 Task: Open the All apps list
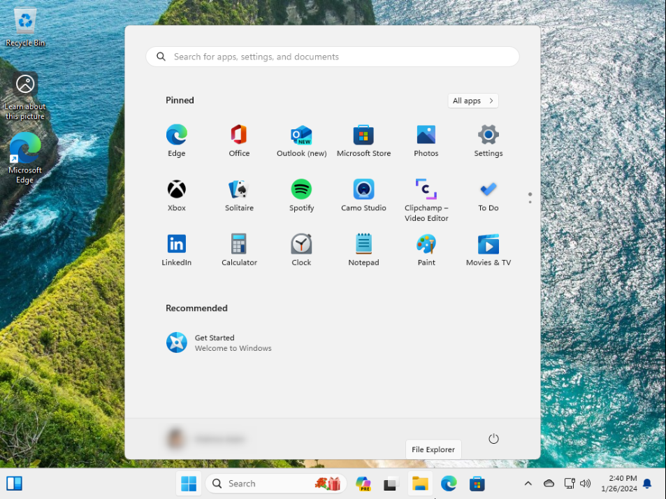(x=472, y=101)
